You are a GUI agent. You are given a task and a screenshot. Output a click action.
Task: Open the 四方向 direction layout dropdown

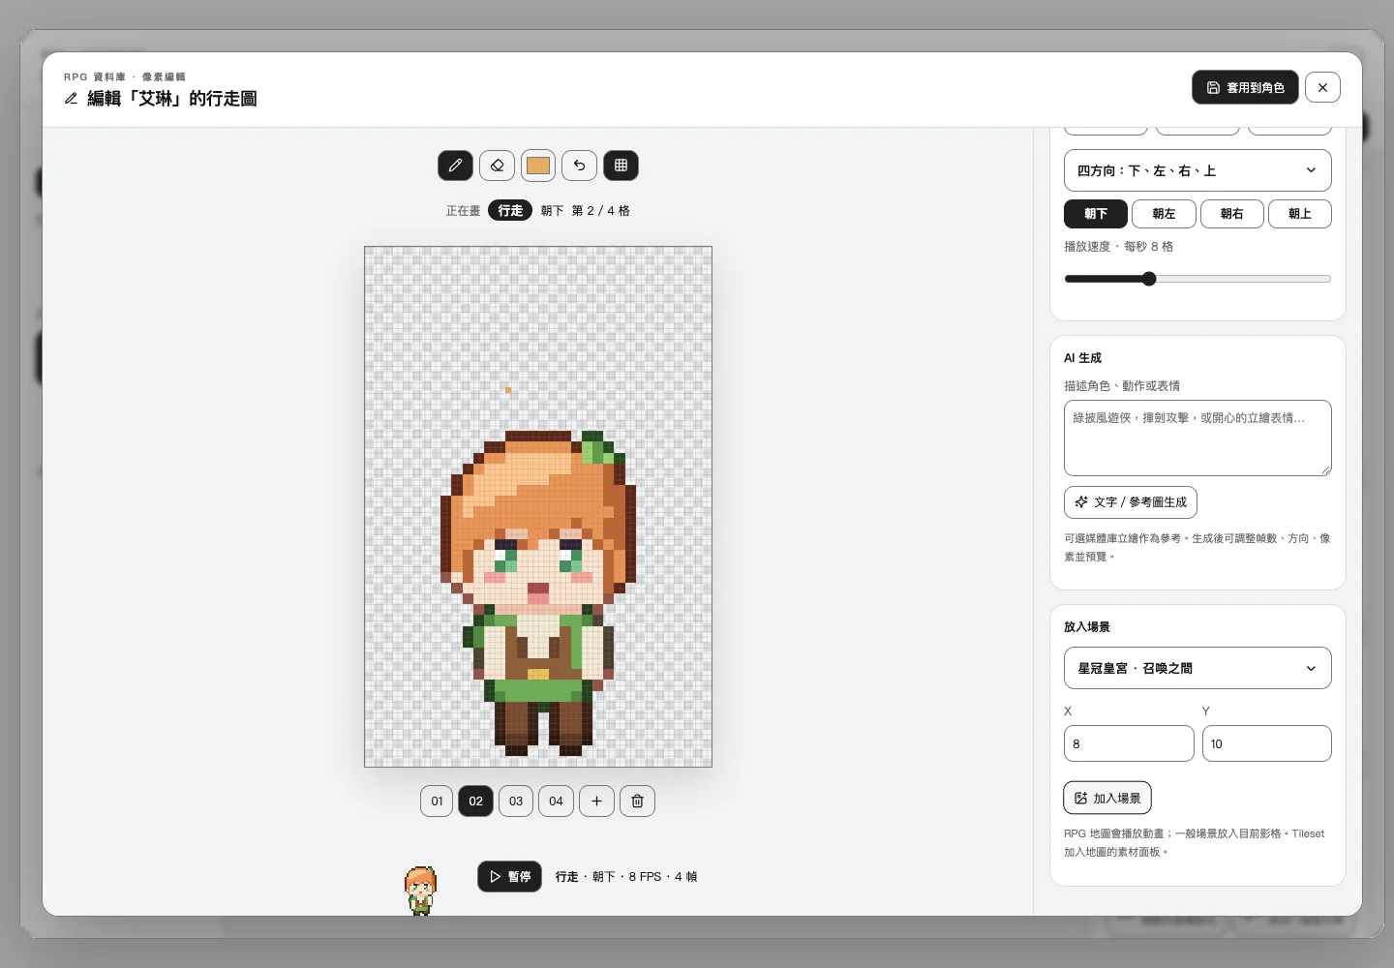click(1197, 170)
